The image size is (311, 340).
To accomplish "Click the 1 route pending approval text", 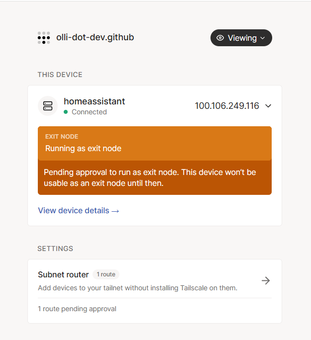I will [x=77, y=309].
